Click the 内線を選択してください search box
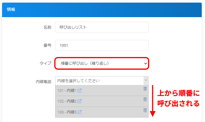This screenshot has width=205, height=122. pos(99,81)
